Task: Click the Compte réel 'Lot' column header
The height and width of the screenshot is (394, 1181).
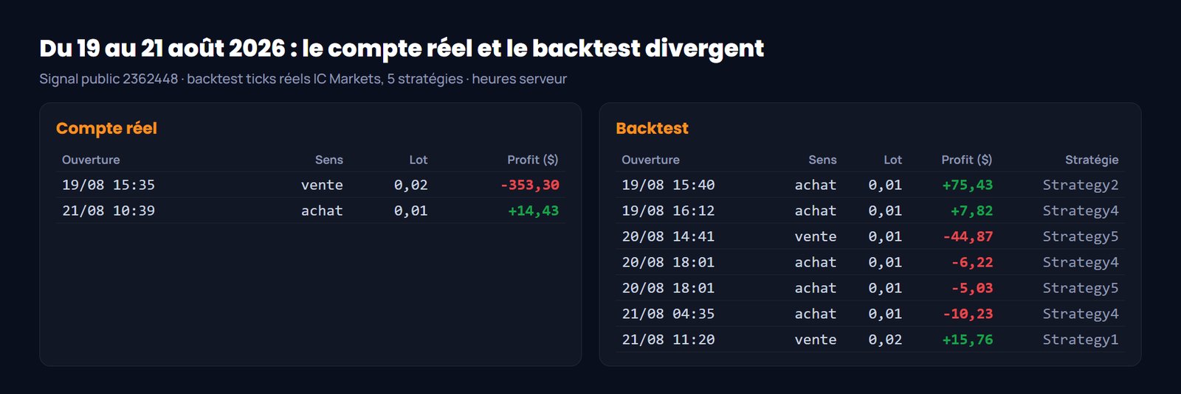Action: (419, 160)
